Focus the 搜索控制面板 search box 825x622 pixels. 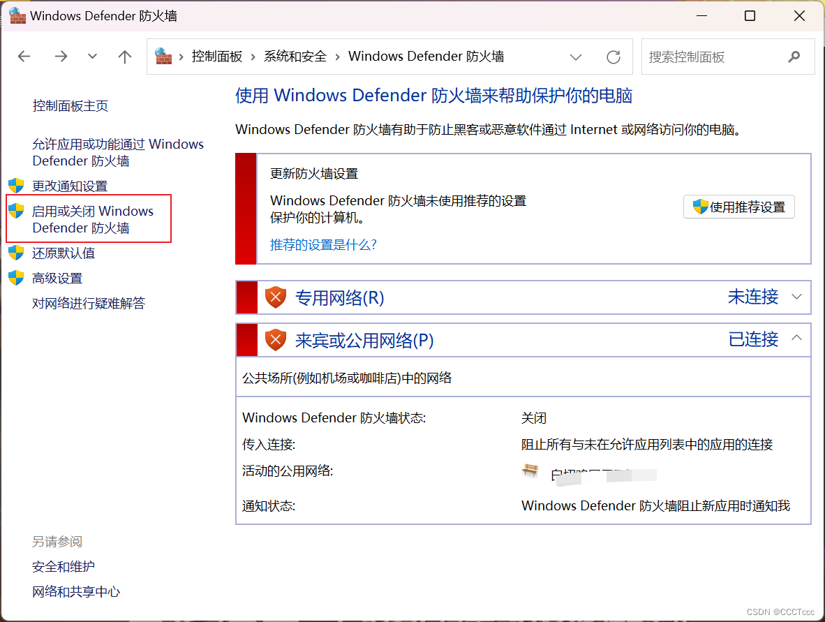point(728,57)
